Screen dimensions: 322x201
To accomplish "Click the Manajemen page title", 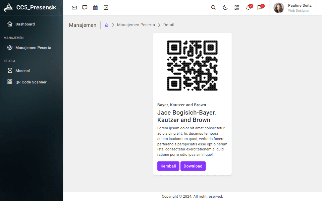I will 83,25.
